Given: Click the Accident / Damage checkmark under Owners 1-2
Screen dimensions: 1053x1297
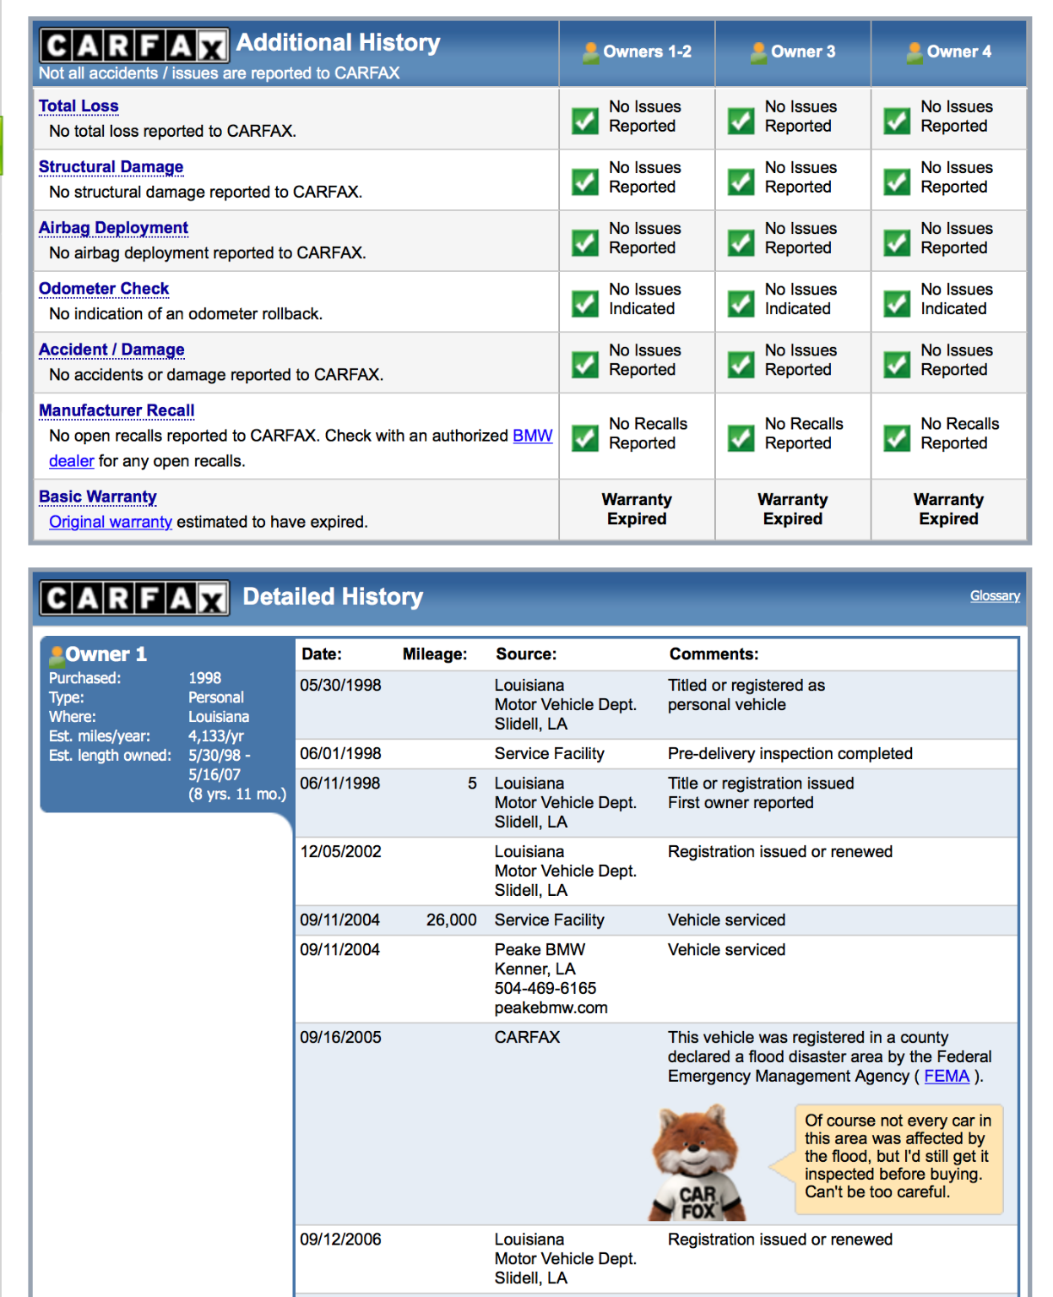Looking at the screenshot, I should [585, 364].
